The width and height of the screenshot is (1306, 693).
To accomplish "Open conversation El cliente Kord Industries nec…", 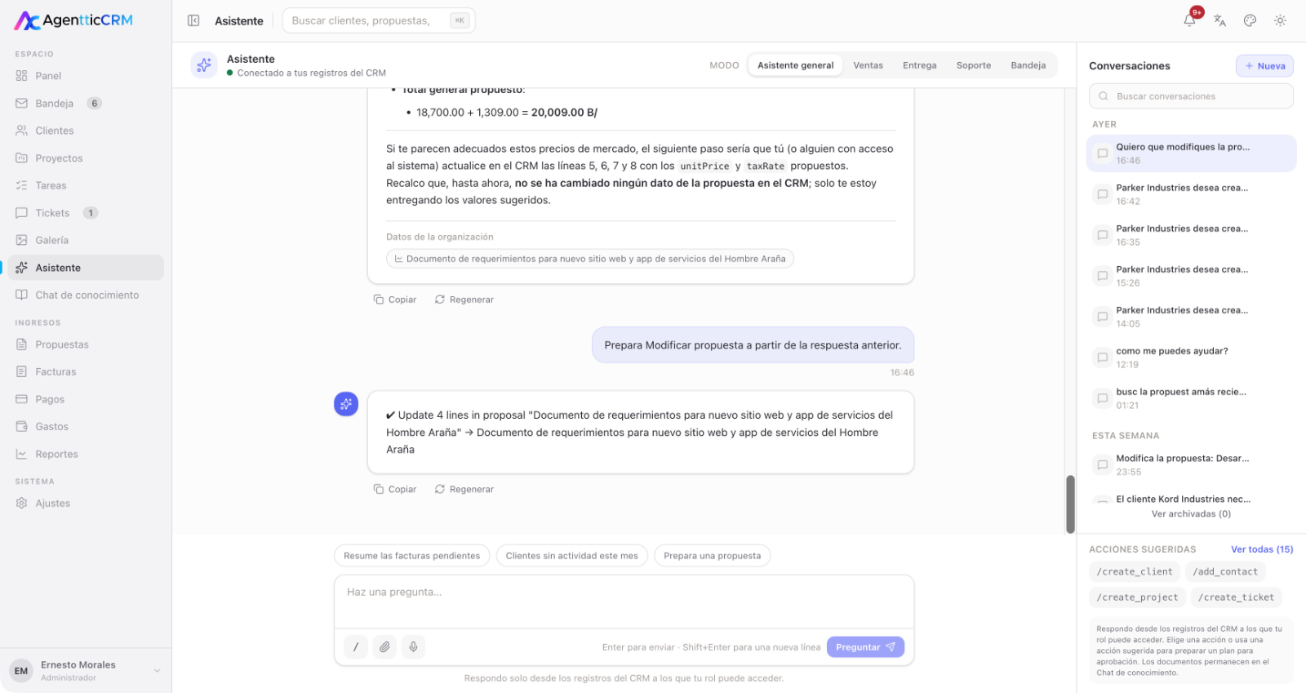I will click(x=1191, y=498).
